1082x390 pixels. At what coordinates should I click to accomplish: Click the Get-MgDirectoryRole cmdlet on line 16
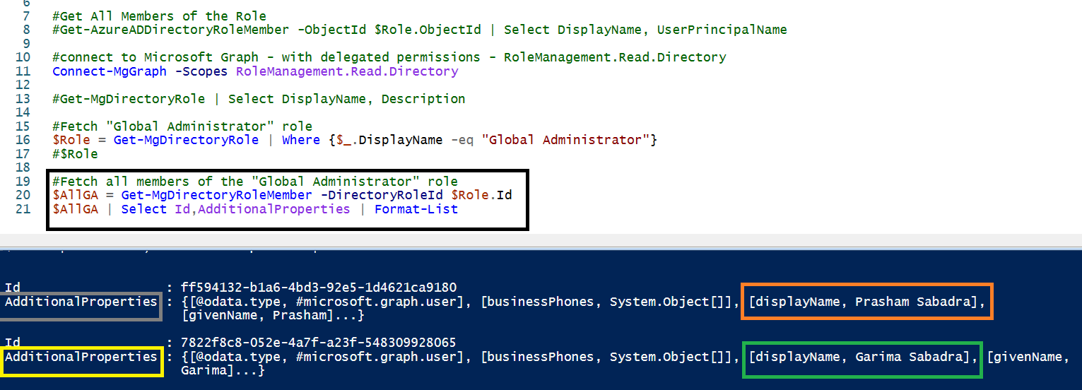[x=186, y=140]
